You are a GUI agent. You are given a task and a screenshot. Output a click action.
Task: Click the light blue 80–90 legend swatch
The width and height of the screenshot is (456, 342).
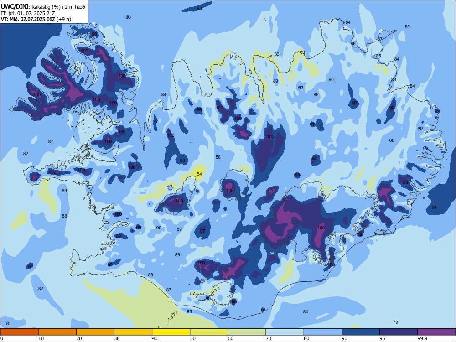click(323, 332)
